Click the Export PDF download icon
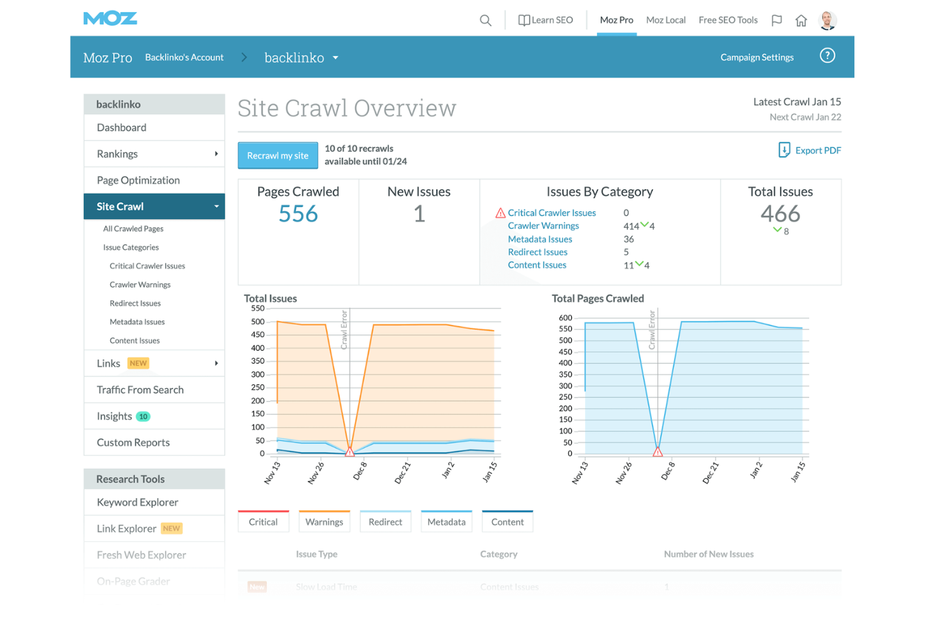Screen dimensions: 925x617 [784, 150]
